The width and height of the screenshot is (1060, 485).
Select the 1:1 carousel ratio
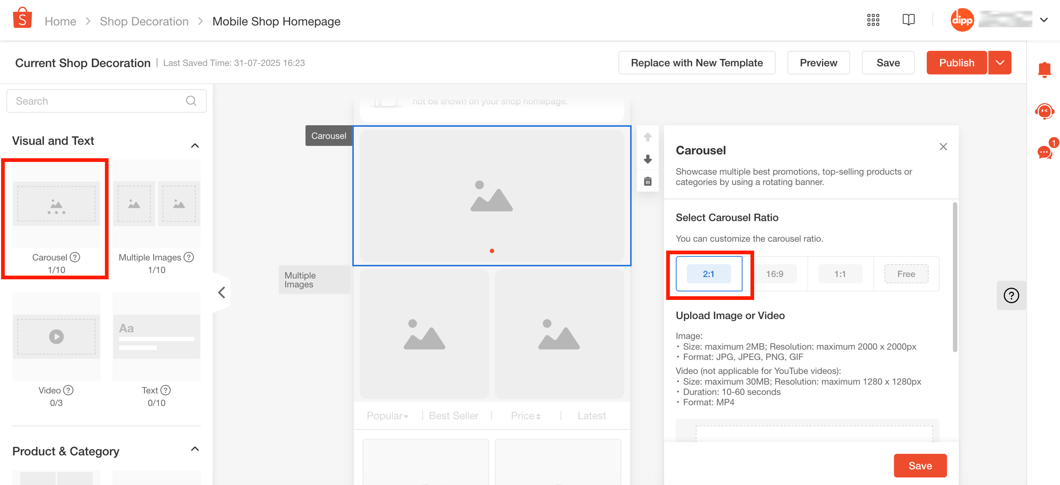coord(840,274)
